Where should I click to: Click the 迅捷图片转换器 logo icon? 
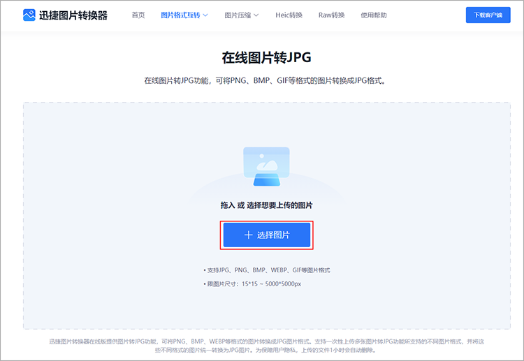29,15
